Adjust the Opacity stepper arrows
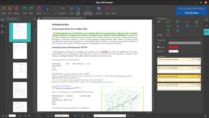 pos(177,51)
